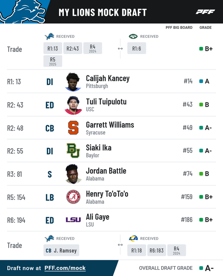Click Calijah Kancey's headshot
Viewport: 223px width, 276px height.
(x=73, y=82)
